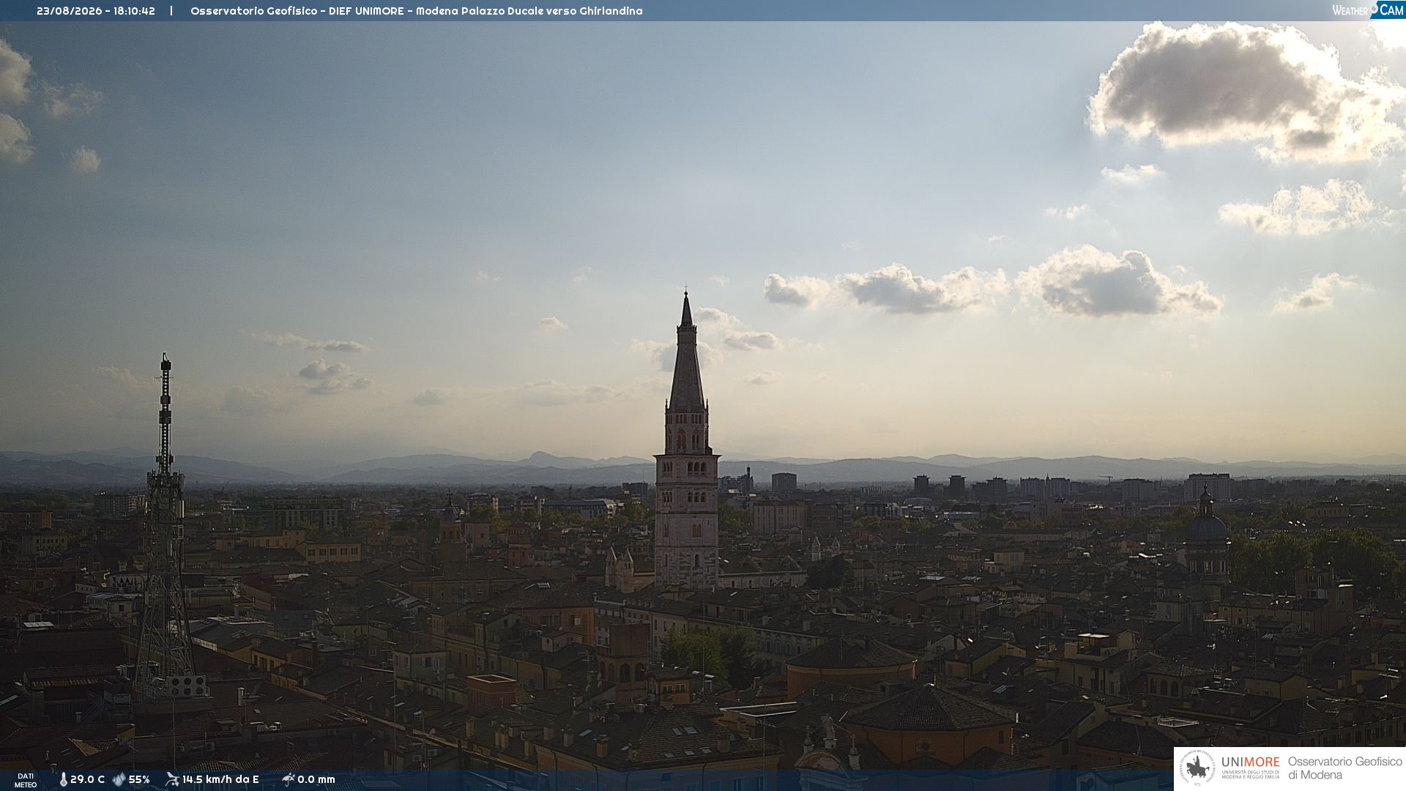This screenshot has height=791, width=1406.
Task: Click the 0.0 mm rainfall value
Action: point(316,779)
